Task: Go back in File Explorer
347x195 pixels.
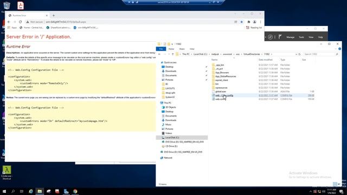Action: (159, 54)
